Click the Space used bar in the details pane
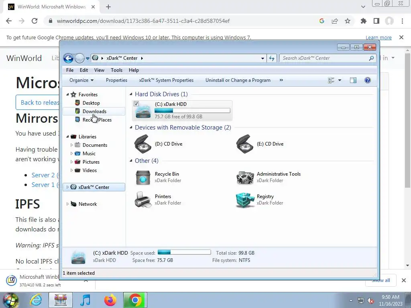Viewport: 411px width, 308px height. (184, 252)
